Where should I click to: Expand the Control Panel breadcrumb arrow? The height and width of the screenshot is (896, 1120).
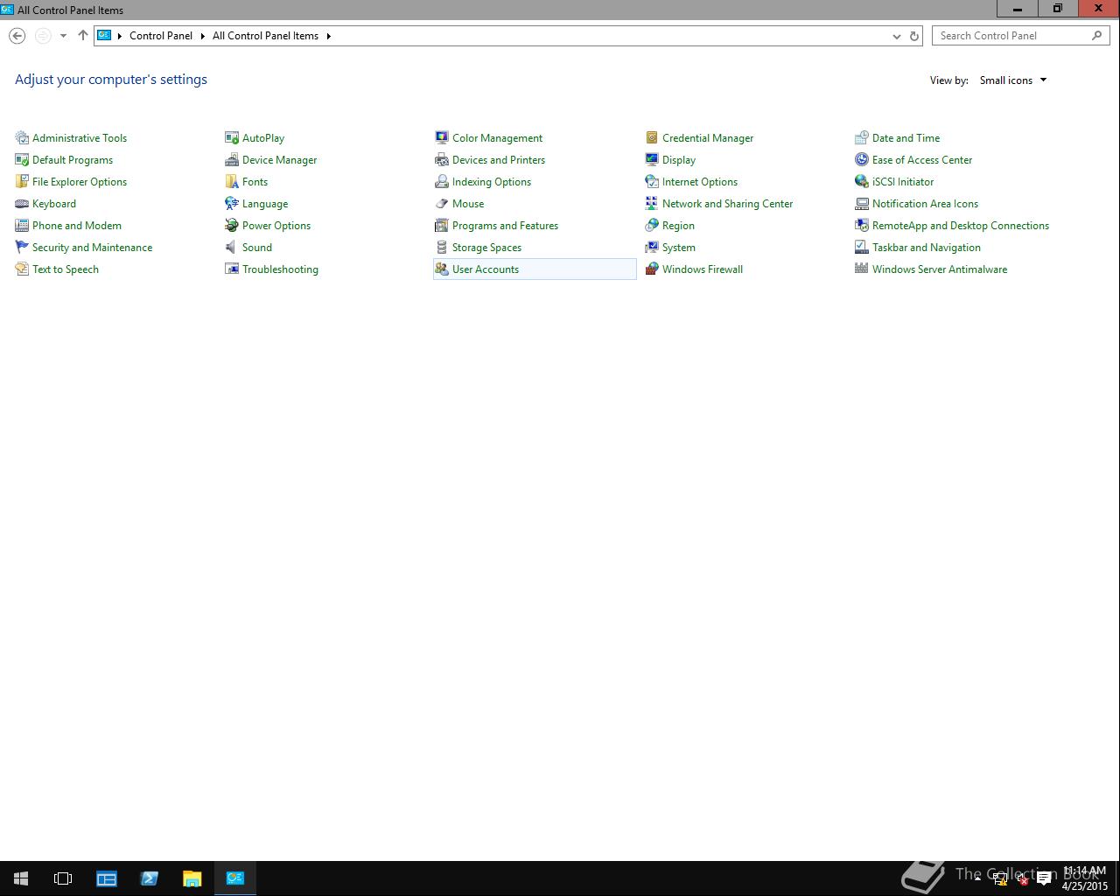202,36
